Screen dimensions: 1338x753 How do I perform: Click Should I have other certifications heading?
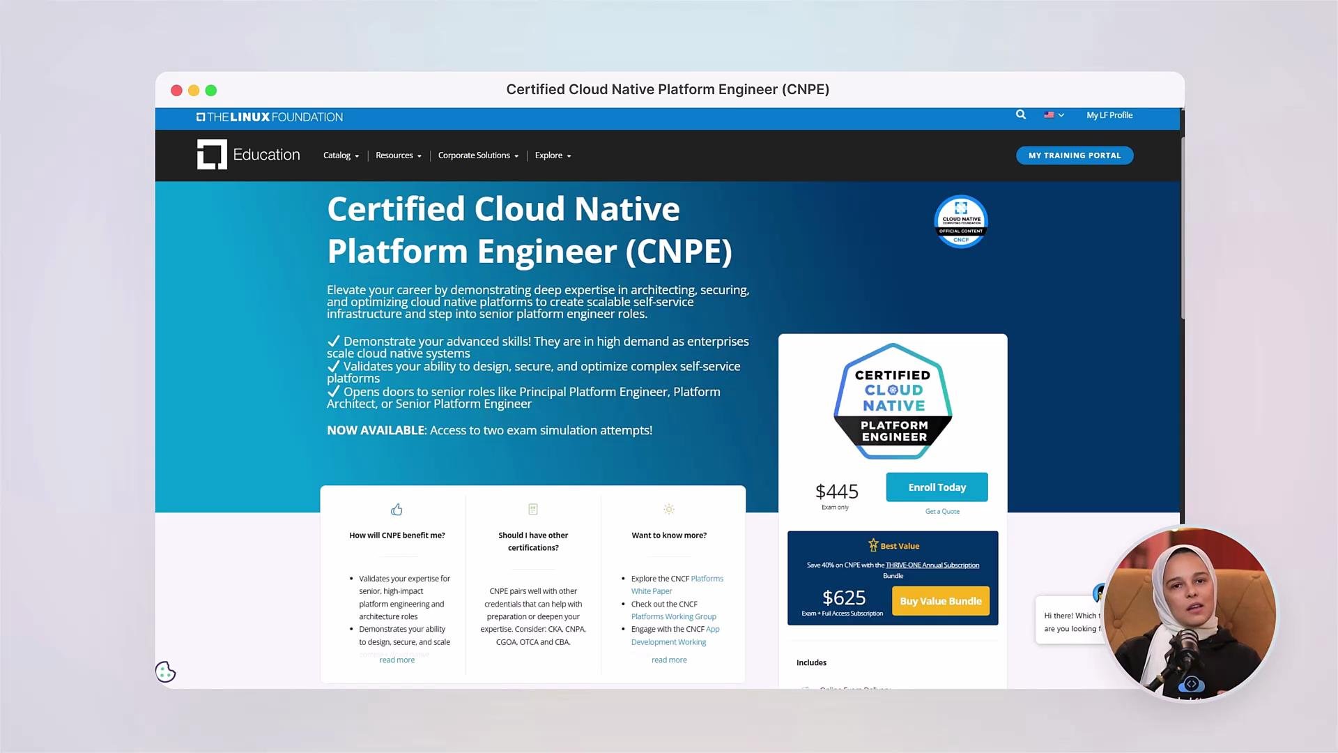pos(533,542)
